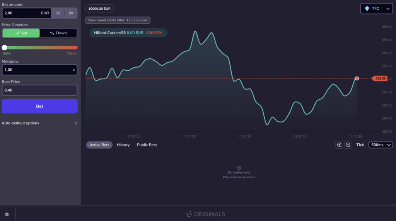Click the ORIGINALS logo in footer
The width and height of the screenshot is (396, 221).
click(x=205, y=214)
